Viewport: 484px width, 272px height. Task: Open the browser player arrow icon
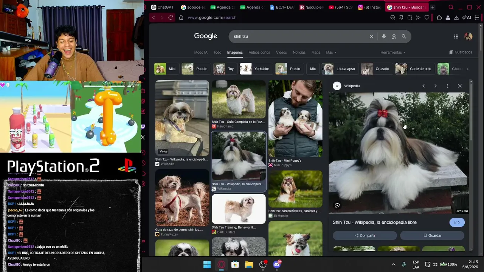point(418,17)
